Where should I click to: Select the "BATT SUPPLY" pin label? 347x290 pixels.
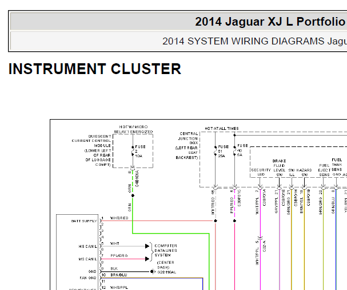coord(84,221)
